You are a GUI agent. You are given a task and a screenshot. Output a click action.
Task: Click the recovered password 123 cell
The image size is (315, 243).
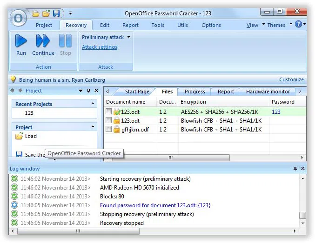[276, 112]
